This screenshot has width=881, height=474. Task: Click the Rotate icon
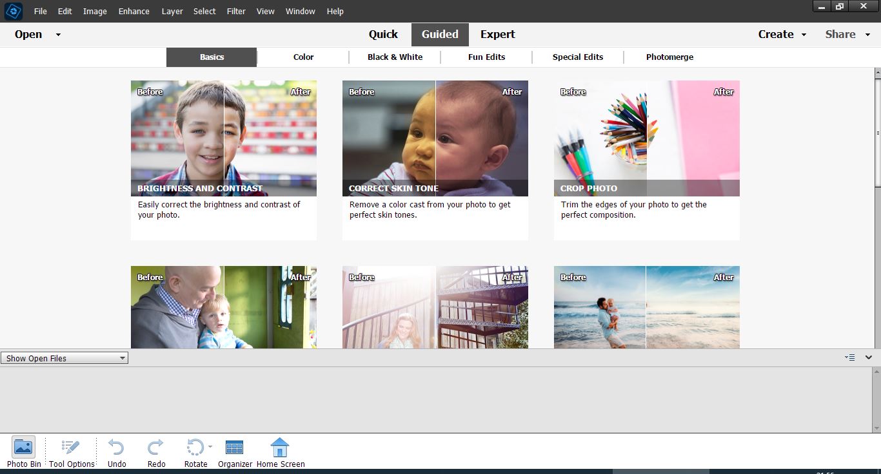pos(194,447)
